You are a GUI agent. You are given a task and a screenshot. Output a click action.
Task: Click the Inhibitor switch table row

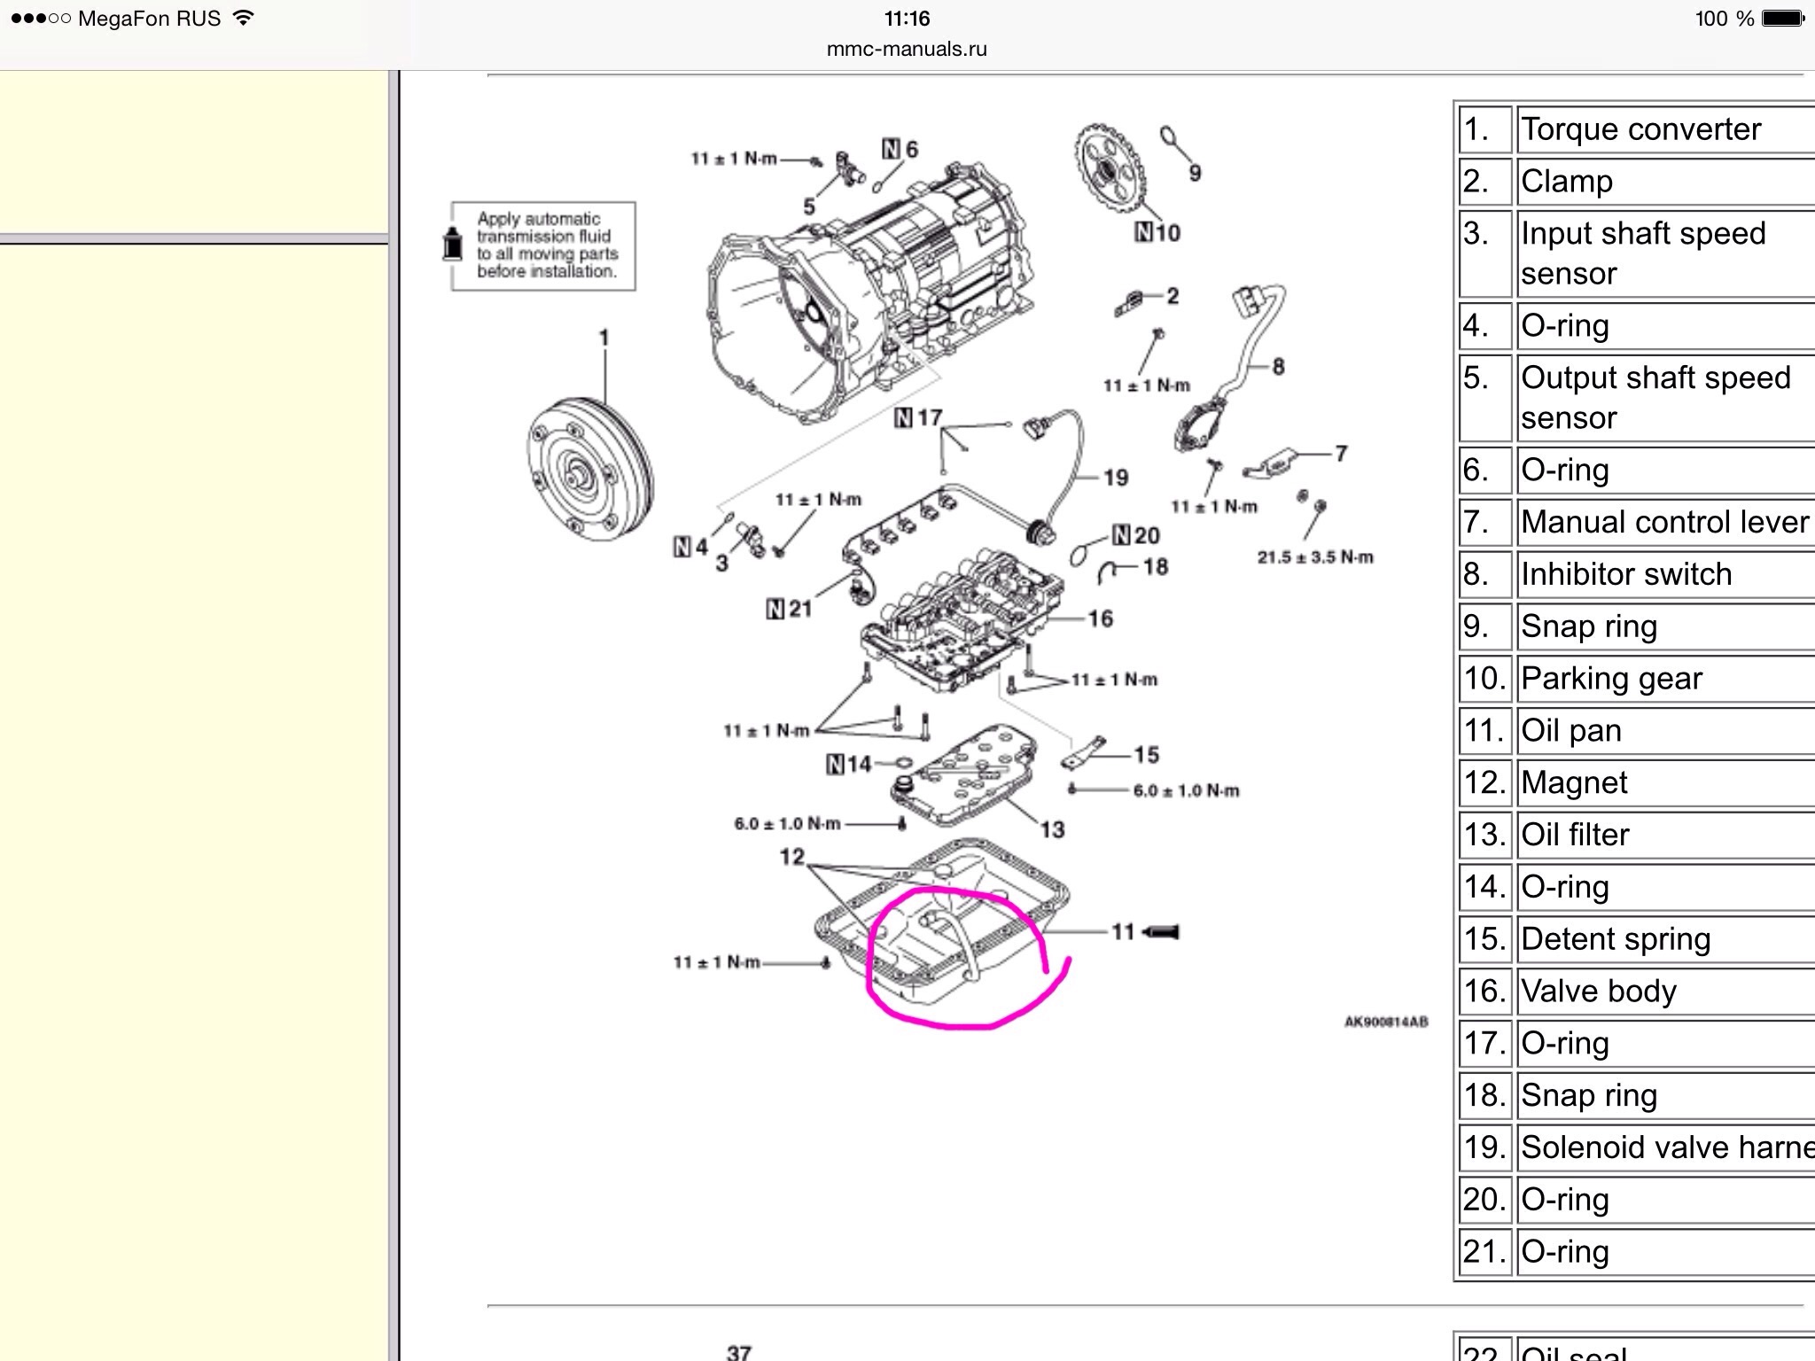pos(1625,574)
